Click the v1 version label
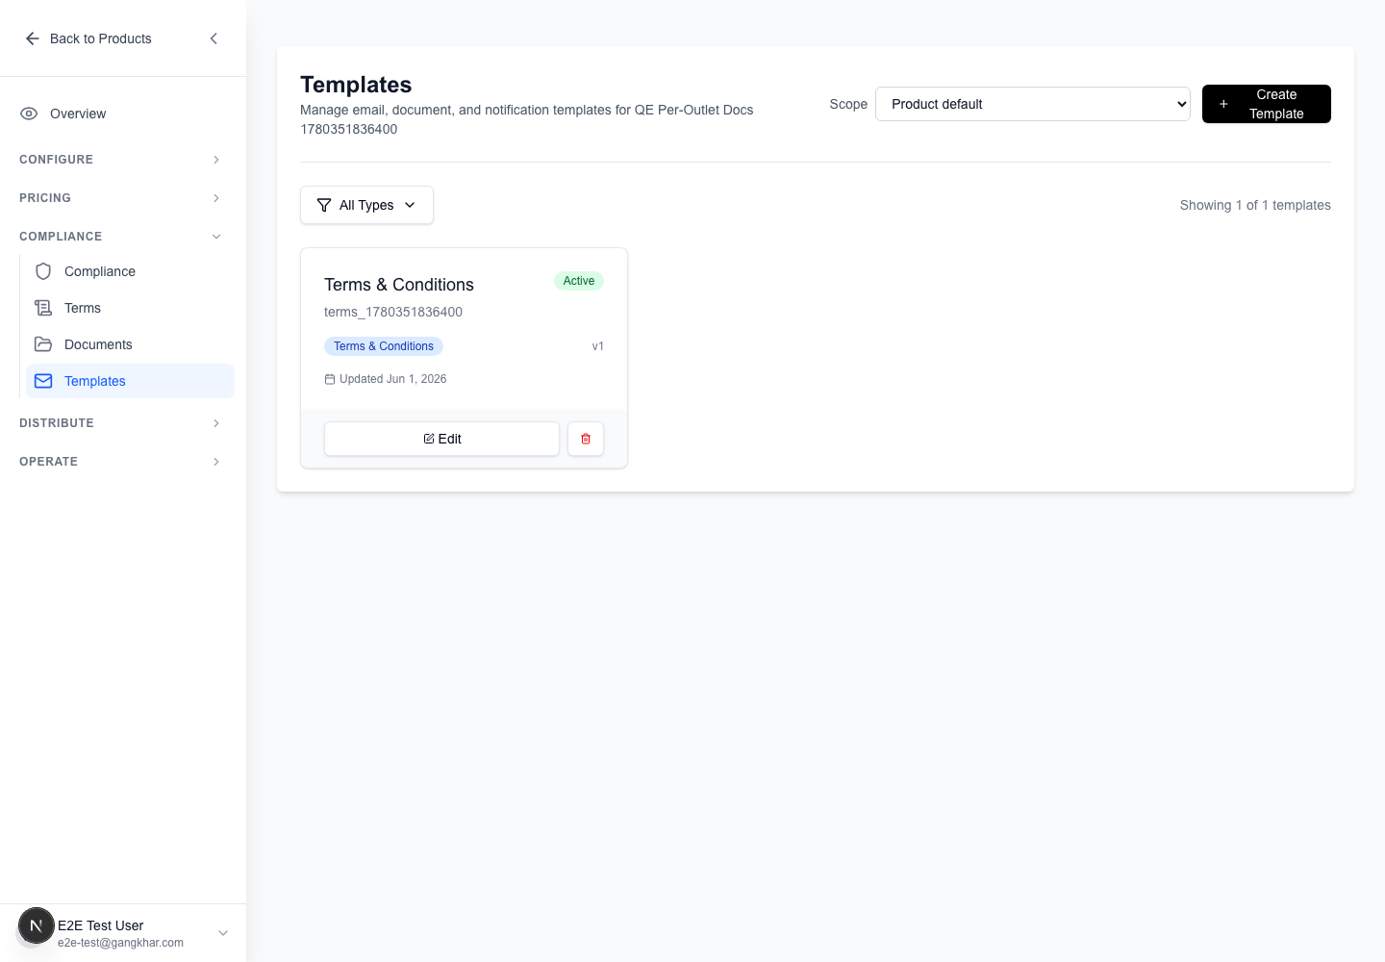The height and width of the screenshot is (962, 1385). click(x=598, y=346)
